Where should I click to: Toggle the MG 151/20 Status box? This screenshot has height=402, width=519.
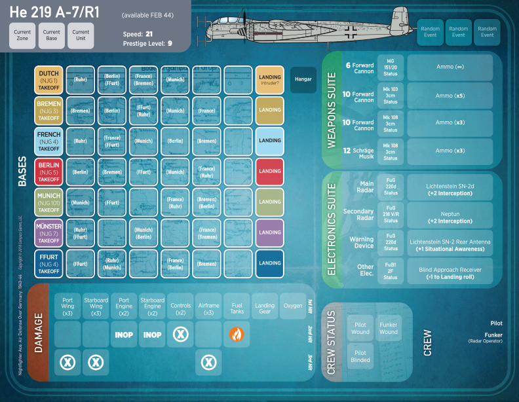390,67
